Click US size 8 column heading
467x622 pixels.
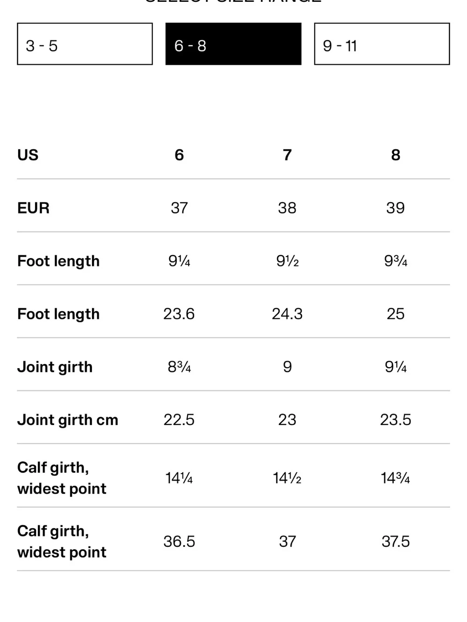[396, 155]
